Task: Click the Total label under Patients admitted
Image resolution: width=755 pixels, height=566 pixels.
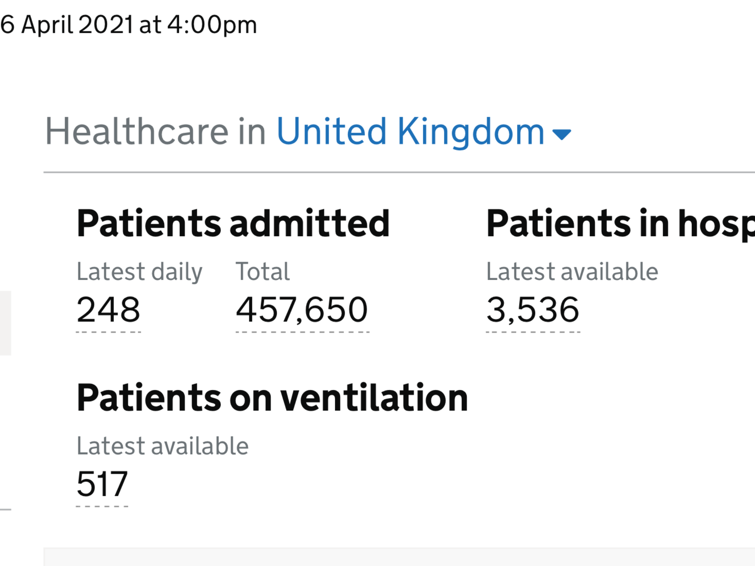Action: click(x=263, y=271)
